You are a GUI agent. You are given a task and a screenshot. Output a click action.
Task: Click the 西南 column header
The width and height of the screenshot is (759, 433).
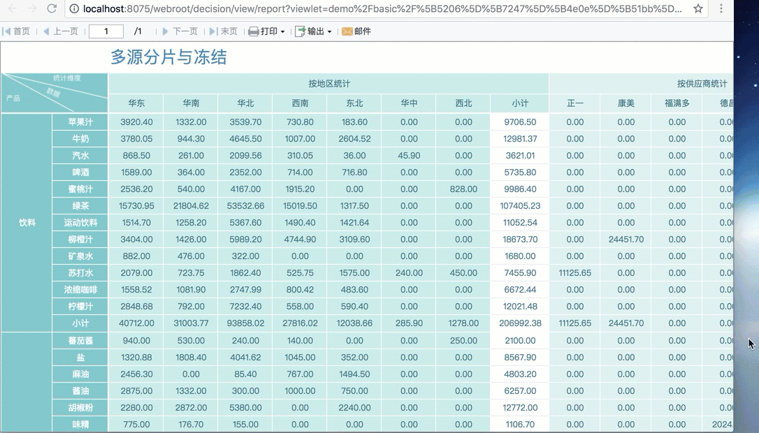[300, 103]
